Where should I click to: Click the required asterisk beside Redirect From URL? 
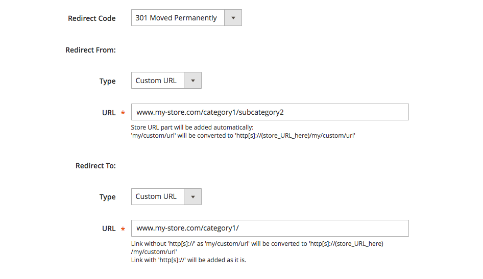point(123,113)
